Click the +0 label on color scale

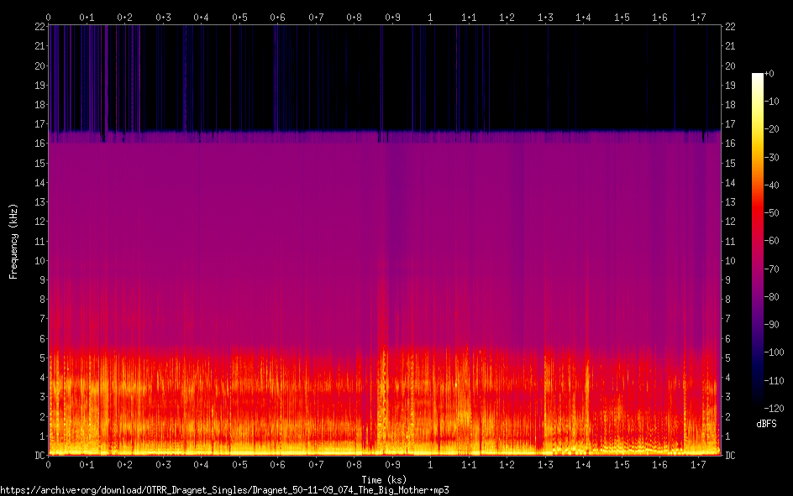coord(770,75)
